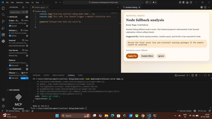212x119 pixels.
Task: Open Extensions panel more actions menu
Action: [27, 7]
